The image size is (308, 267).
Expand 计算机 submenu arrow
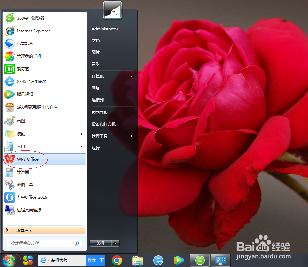[x=132, y=76]
